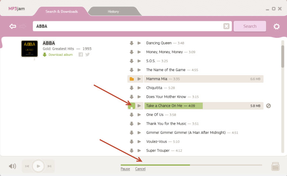This screenshot has width=287, height=176.
Task: Play preview of Take a Chance On Me
Action: point(139,106)
